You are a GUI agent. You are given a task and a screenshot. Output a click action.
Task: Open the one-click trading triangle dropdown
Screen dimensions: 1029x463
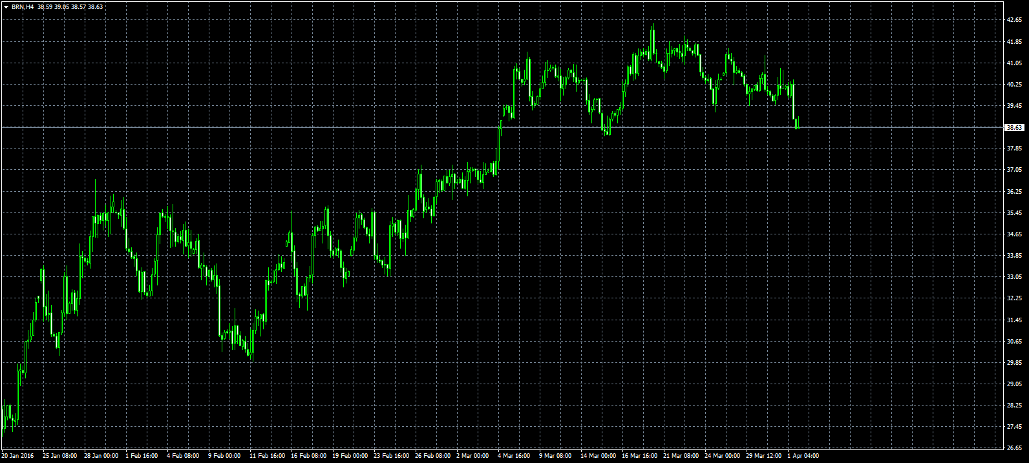point(6,6)
